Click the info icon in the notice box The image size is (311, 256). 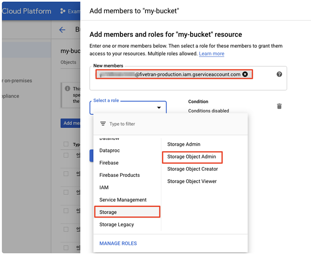pos(68,88)
